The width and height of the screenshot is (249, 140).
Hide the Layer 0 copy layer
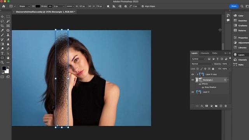193,74
